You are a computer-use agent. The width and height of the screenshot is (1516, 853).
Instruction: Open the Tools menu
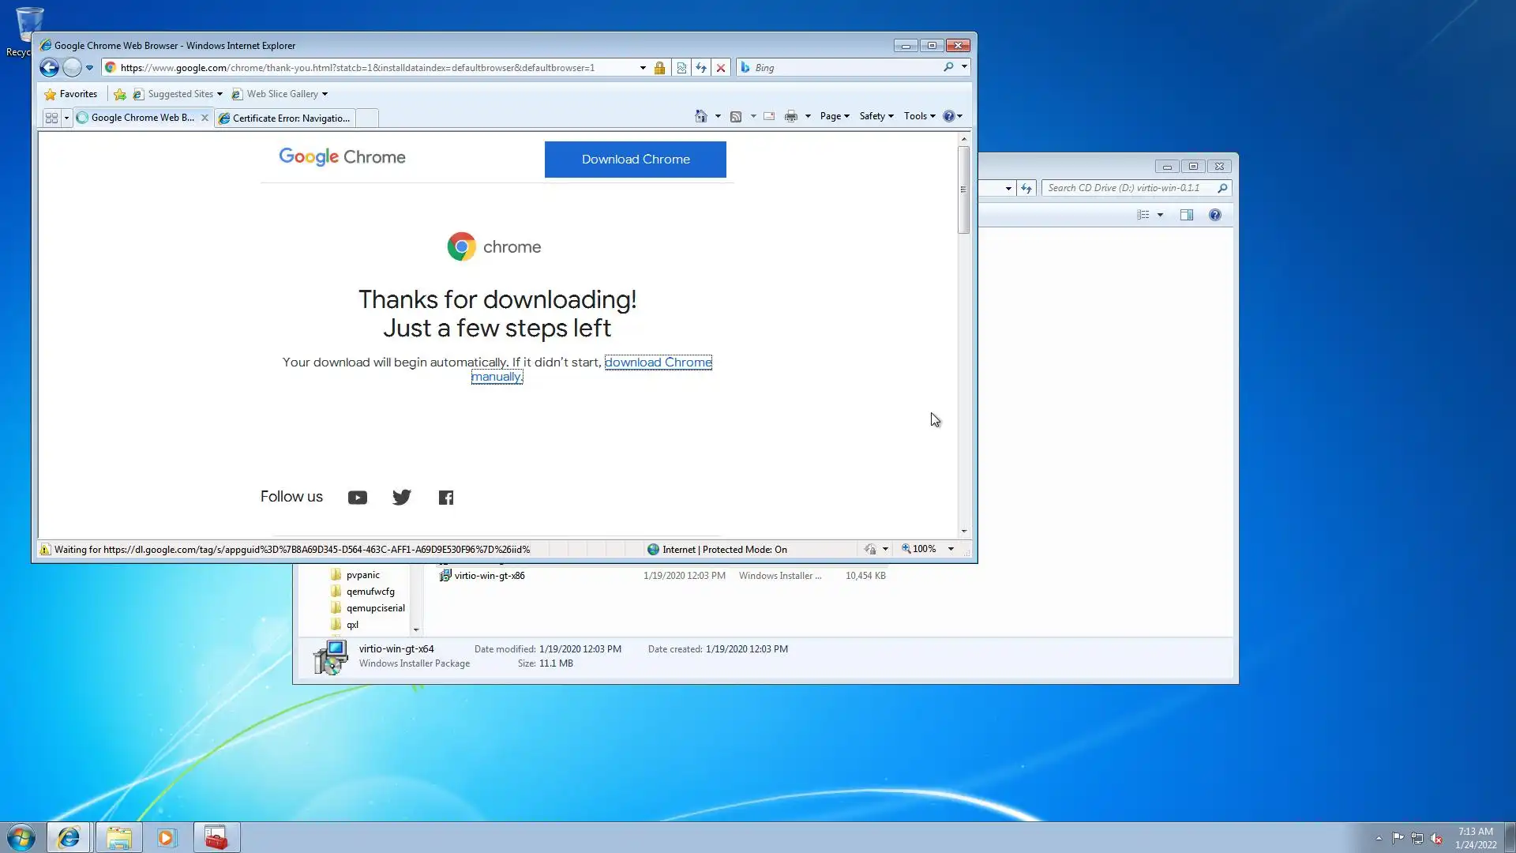919,116
